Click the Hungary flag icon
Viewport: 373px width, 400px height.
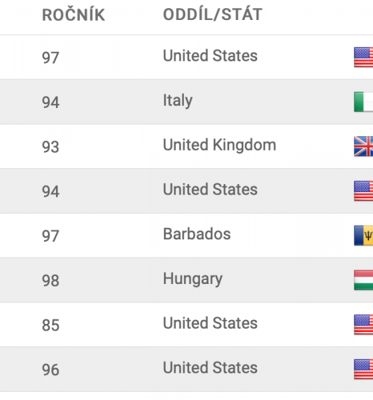point(364,280)
